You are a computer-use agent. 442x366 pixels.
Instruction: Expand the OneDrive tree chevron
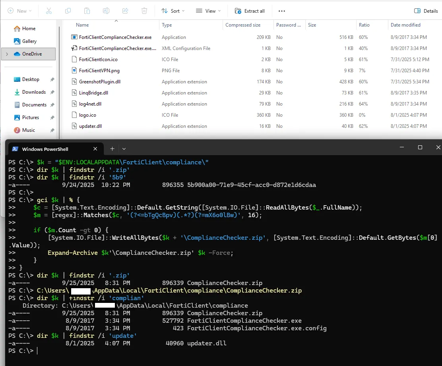7,54
